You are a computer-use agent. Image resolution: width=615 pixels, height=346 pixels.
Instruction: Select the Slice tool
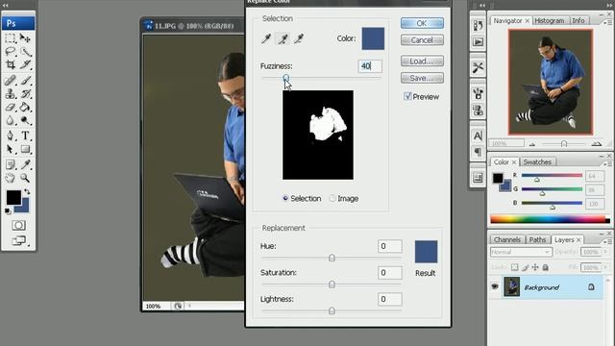(x=26, y=64)
